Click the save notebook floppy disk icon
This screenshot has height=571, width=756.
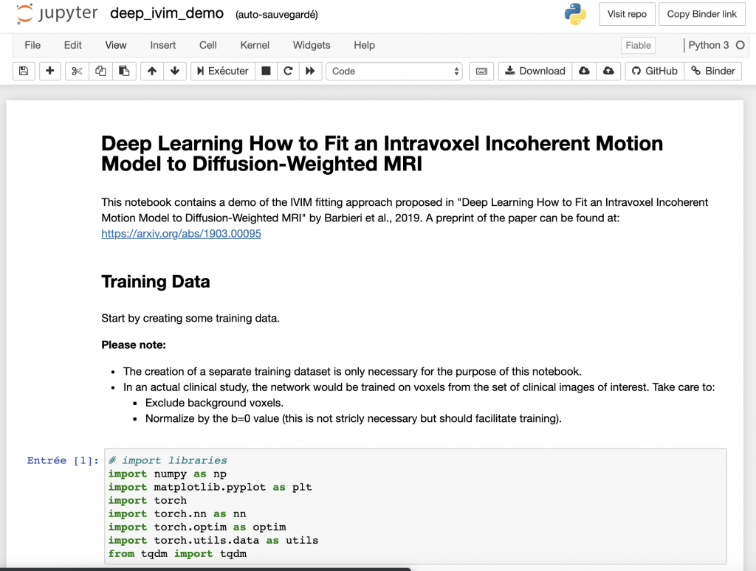[x=24, y=71]
